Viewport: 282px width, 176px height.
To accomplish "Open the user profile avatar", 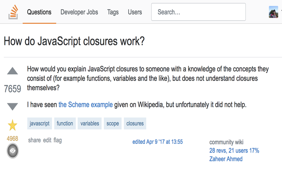I will 273,12.
